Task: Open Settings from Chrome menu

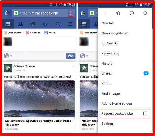Action: pyautogui.click(x=125, y=124)
